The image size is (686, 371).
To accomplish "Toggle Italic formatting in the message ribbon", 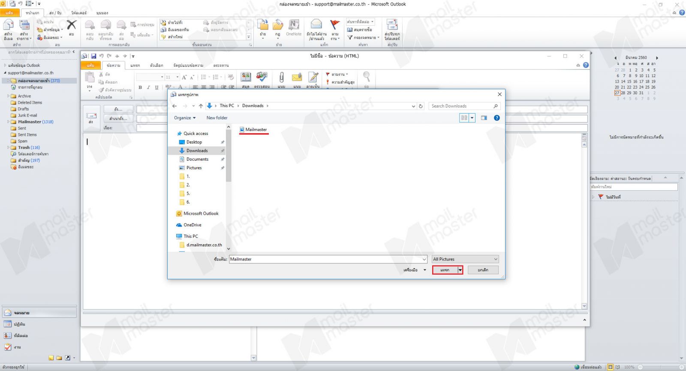I will (148, 87).
